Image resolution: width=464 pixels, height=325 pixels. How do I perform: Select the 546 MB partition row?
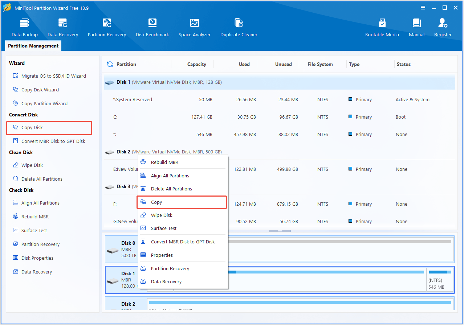(x=280, y=134)
